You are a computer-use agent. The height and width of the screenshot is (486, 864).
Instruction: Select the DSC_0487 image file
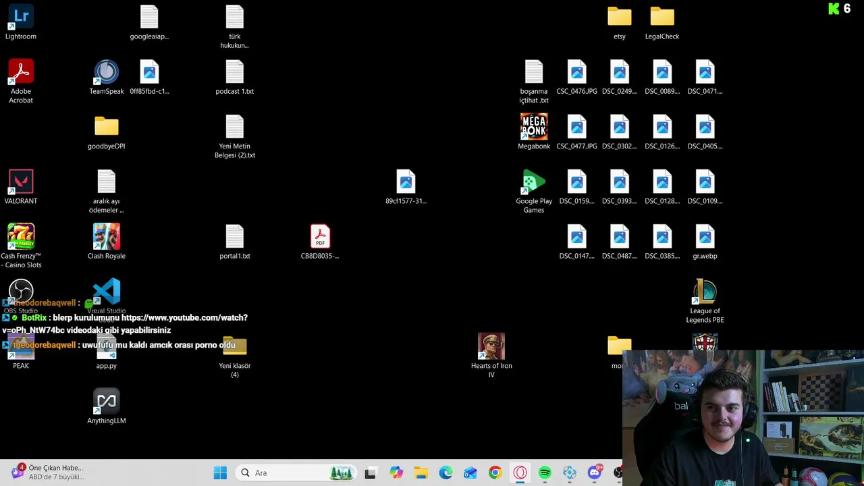pyautogui.click(x=620, y=242)
